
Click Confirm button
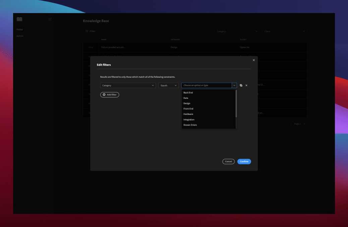[x=244, y=161]
